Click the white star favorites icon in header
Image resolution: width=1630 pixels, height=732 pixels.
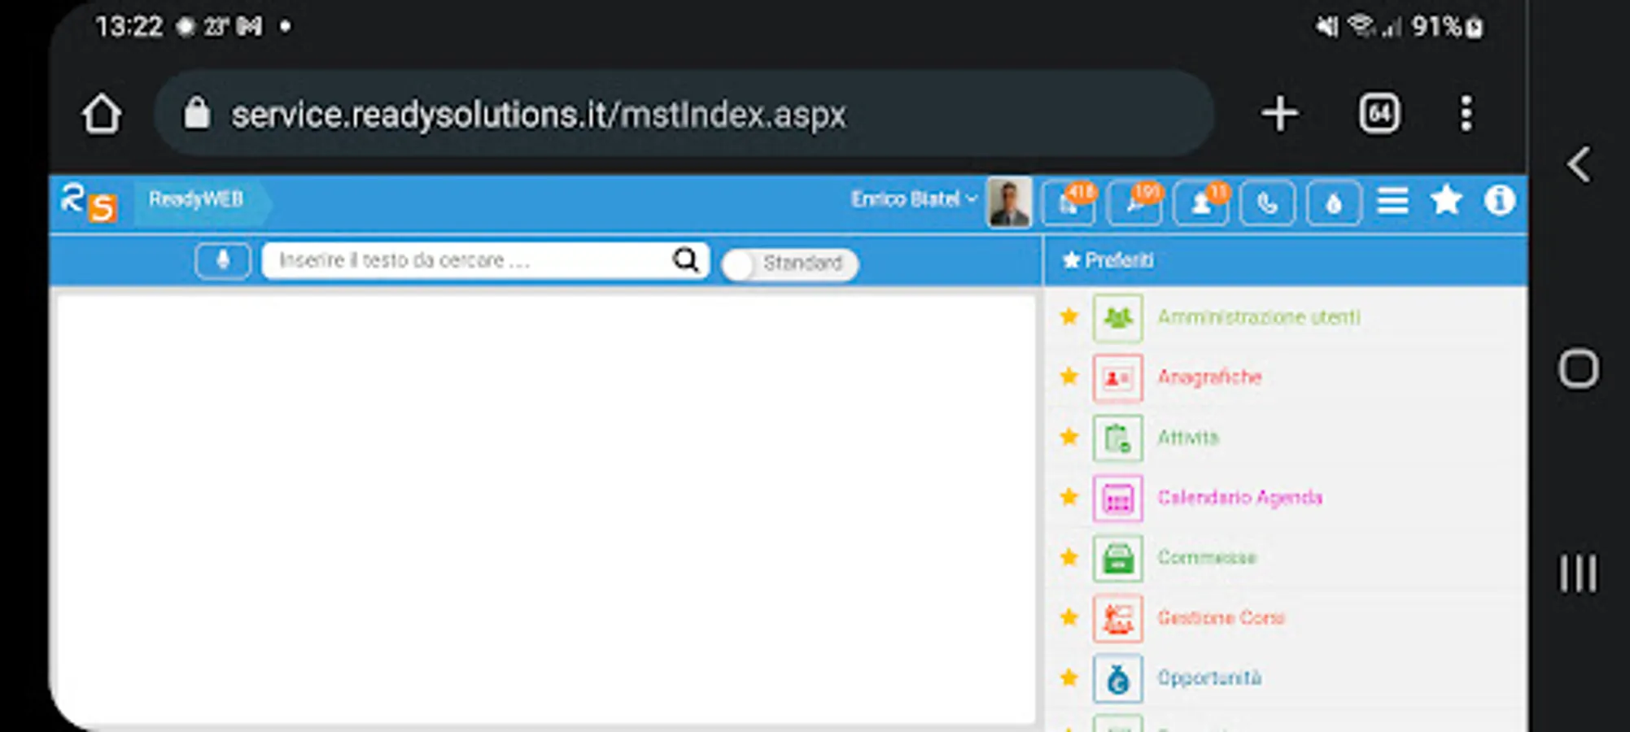(x=1446, y=200)
